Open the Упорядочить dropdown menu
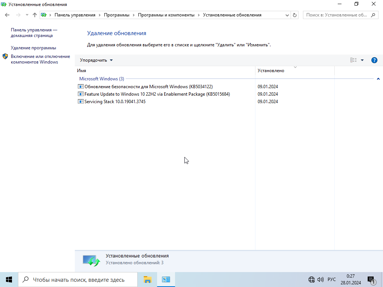Viewport: 383px width, 287px height. (x=96, y=60)
